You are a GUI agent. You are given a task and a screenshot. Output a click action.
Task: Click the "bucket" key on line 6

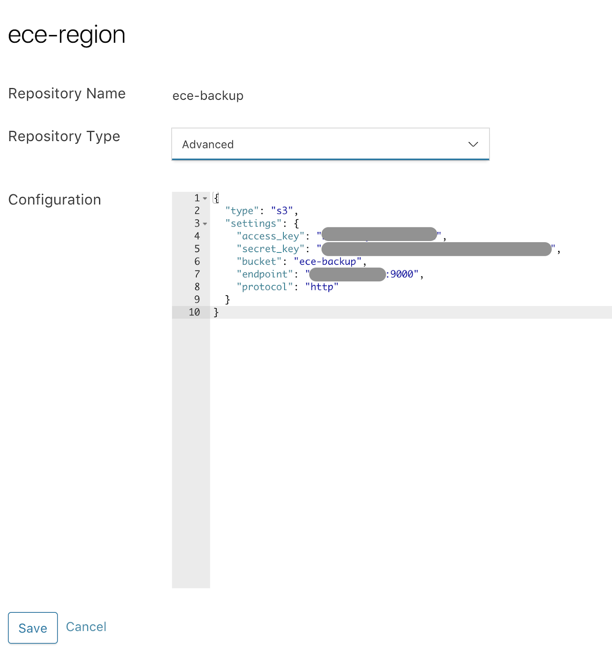(x=259, y=262)
